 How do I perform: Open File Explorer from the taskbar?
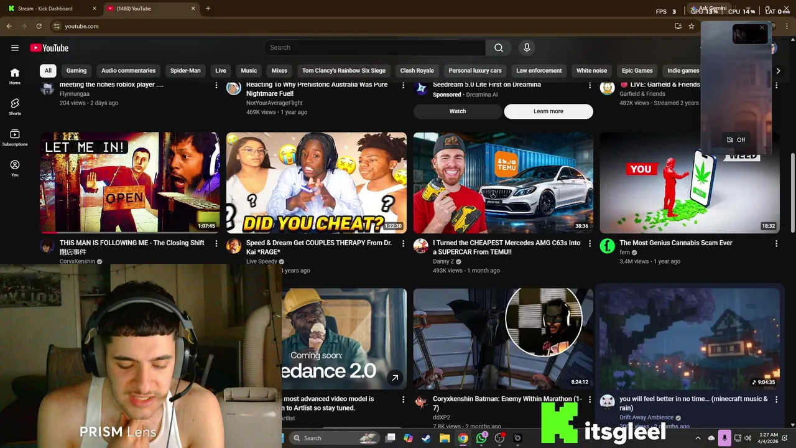tap(445, 438)
